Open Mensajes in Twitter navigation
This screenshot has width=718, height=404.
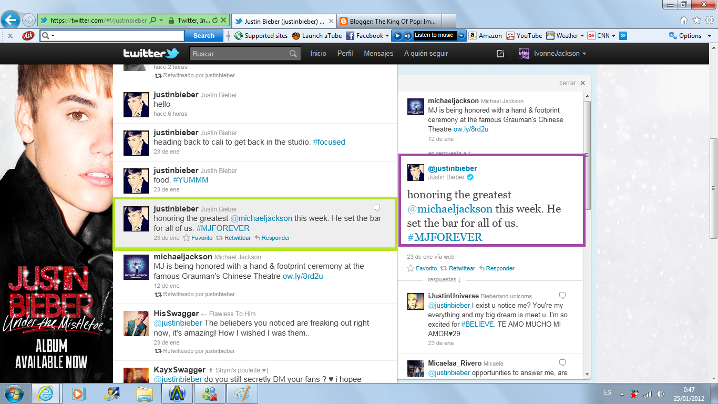coord(378,54)
